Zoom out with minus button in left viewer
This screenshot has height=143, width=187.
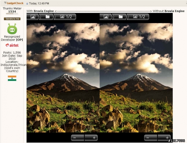pyautogui.click(x=78, y=138)
